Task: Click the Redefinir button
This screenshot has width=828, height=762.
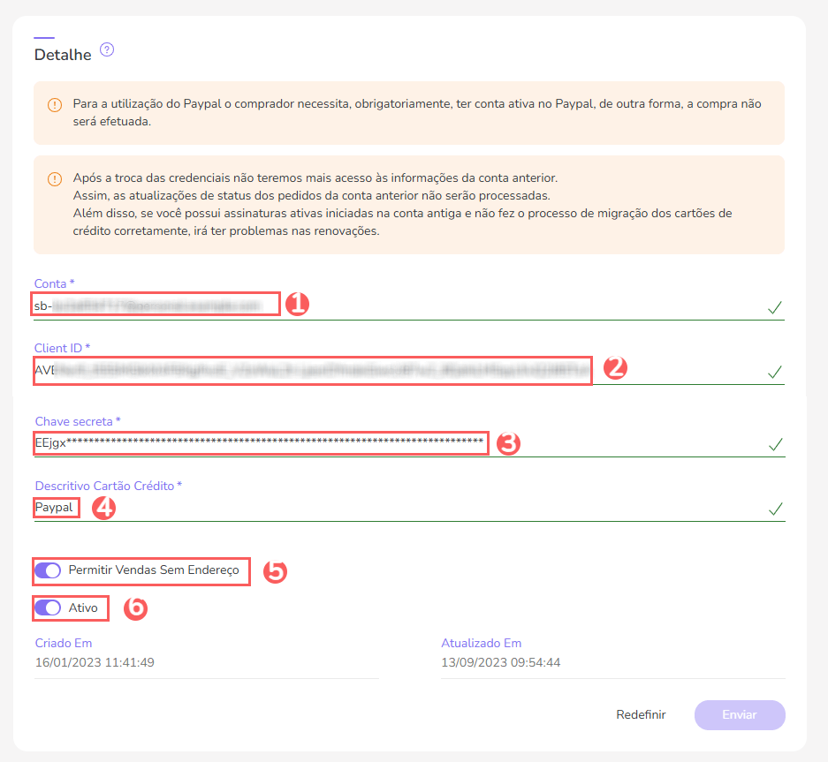Action: (640, 714)
